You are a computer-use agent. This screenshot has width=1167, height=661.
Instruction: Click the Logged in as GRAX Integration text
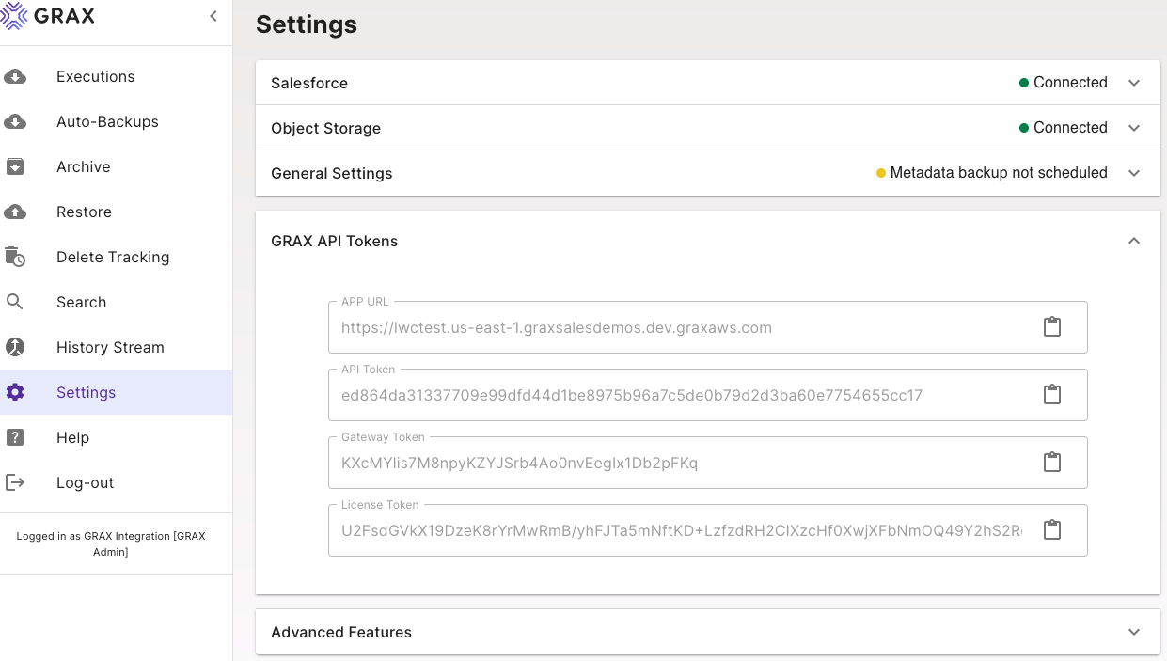(111, 543)
